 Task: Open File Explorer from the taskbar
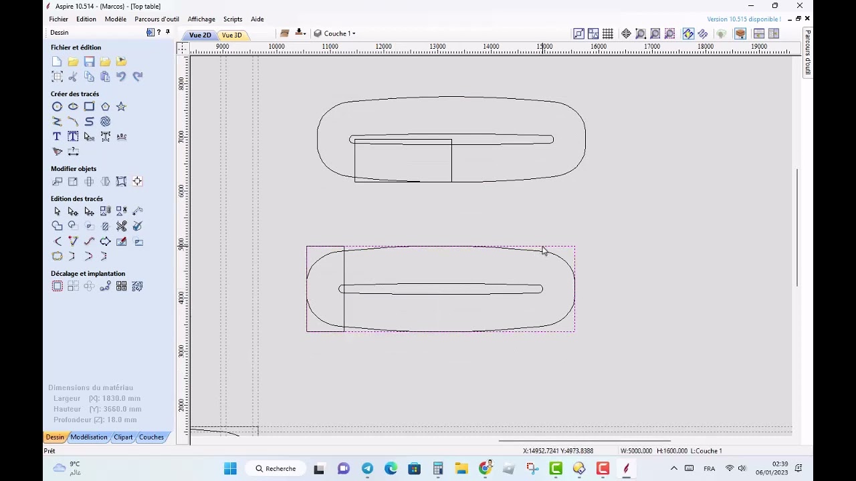pos(461,468)
